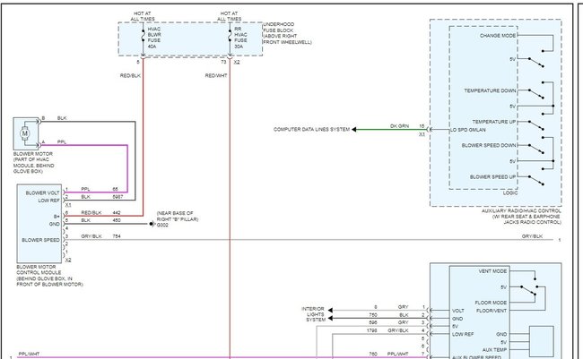Viewport: 583px width, 359px height.
Task: Click the VOLT pin label in the lower module
Action: point(458,311)
